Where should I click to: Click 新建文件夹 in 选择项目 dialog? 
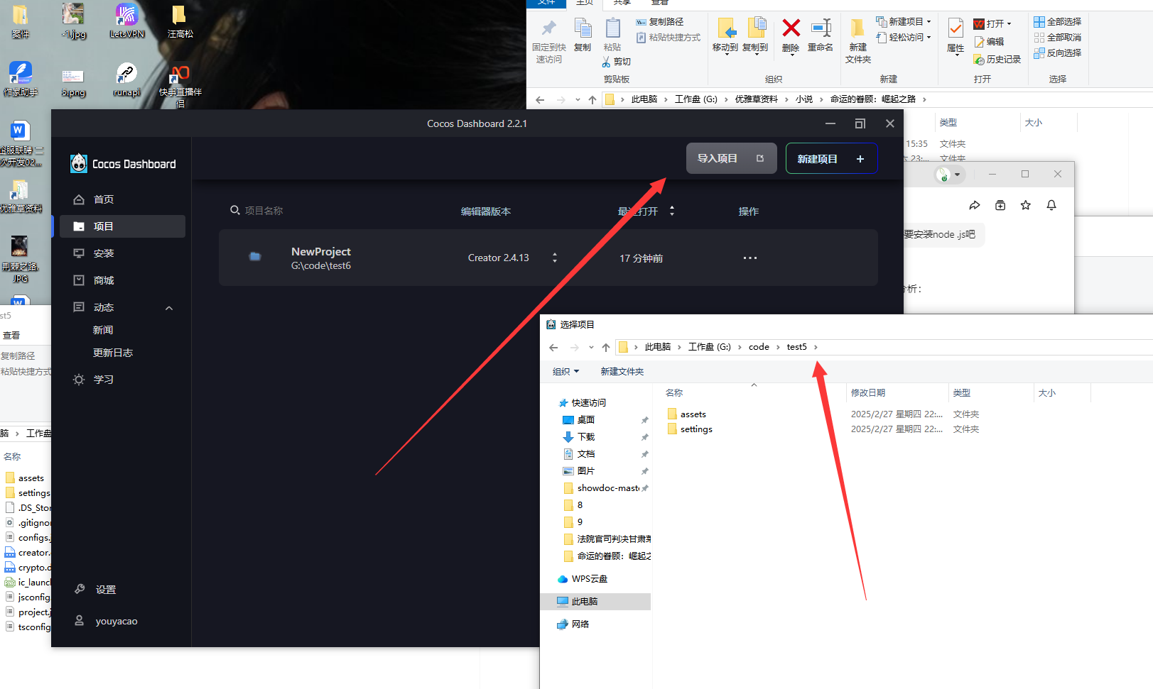[622, 371]
